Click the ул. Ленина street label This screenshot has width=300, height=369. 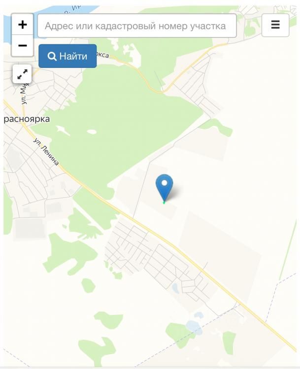[46, 152]
